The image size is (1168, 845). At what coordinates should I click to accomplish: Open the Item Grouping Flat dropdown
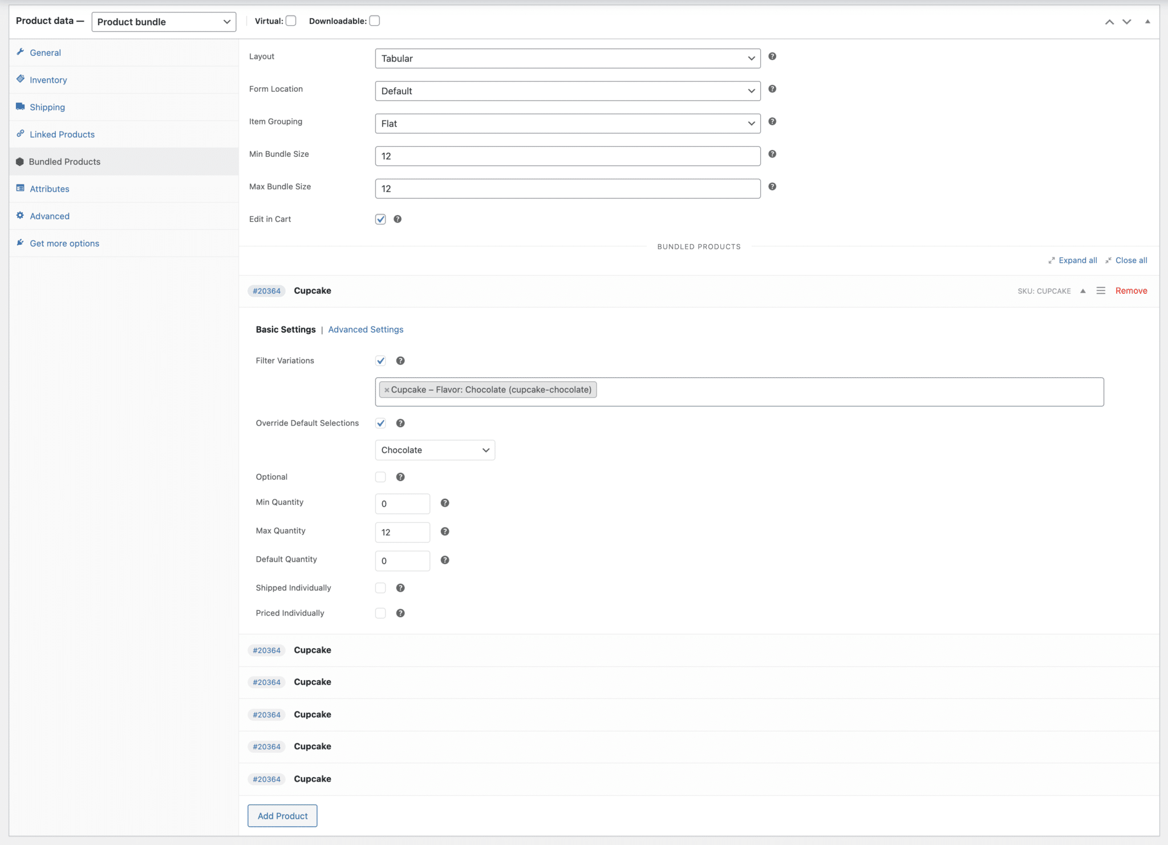tap(567, 124)
